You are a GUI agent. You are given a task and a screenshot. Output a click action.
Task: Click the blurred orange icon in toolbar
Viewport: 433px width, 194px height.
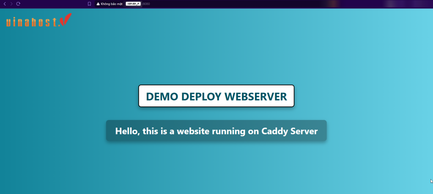[333, 4]
